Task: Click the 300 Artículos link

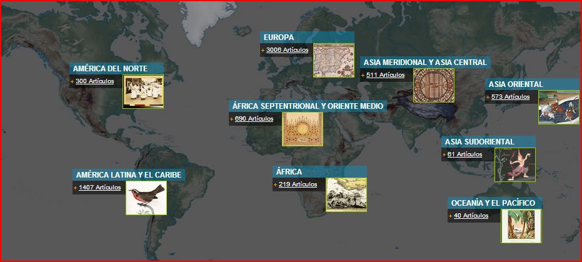Action: (x=94, y=81)
